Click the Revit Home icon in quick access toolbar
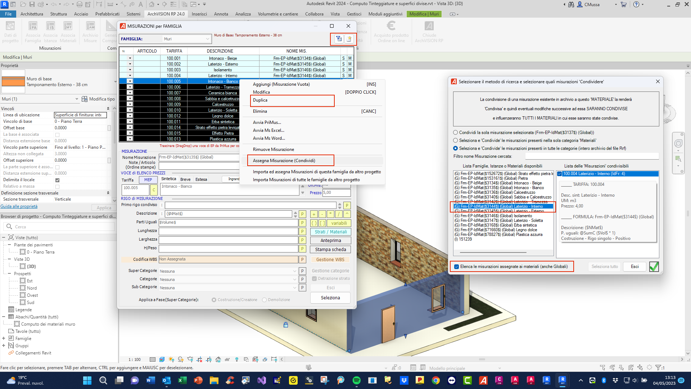Viewport: 691px width, 389px height. [152, 4]
